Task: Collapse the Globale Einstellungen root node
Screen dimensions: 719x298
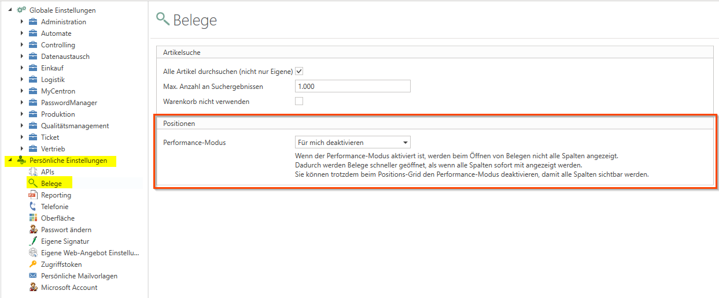Action: coord(10,10)
